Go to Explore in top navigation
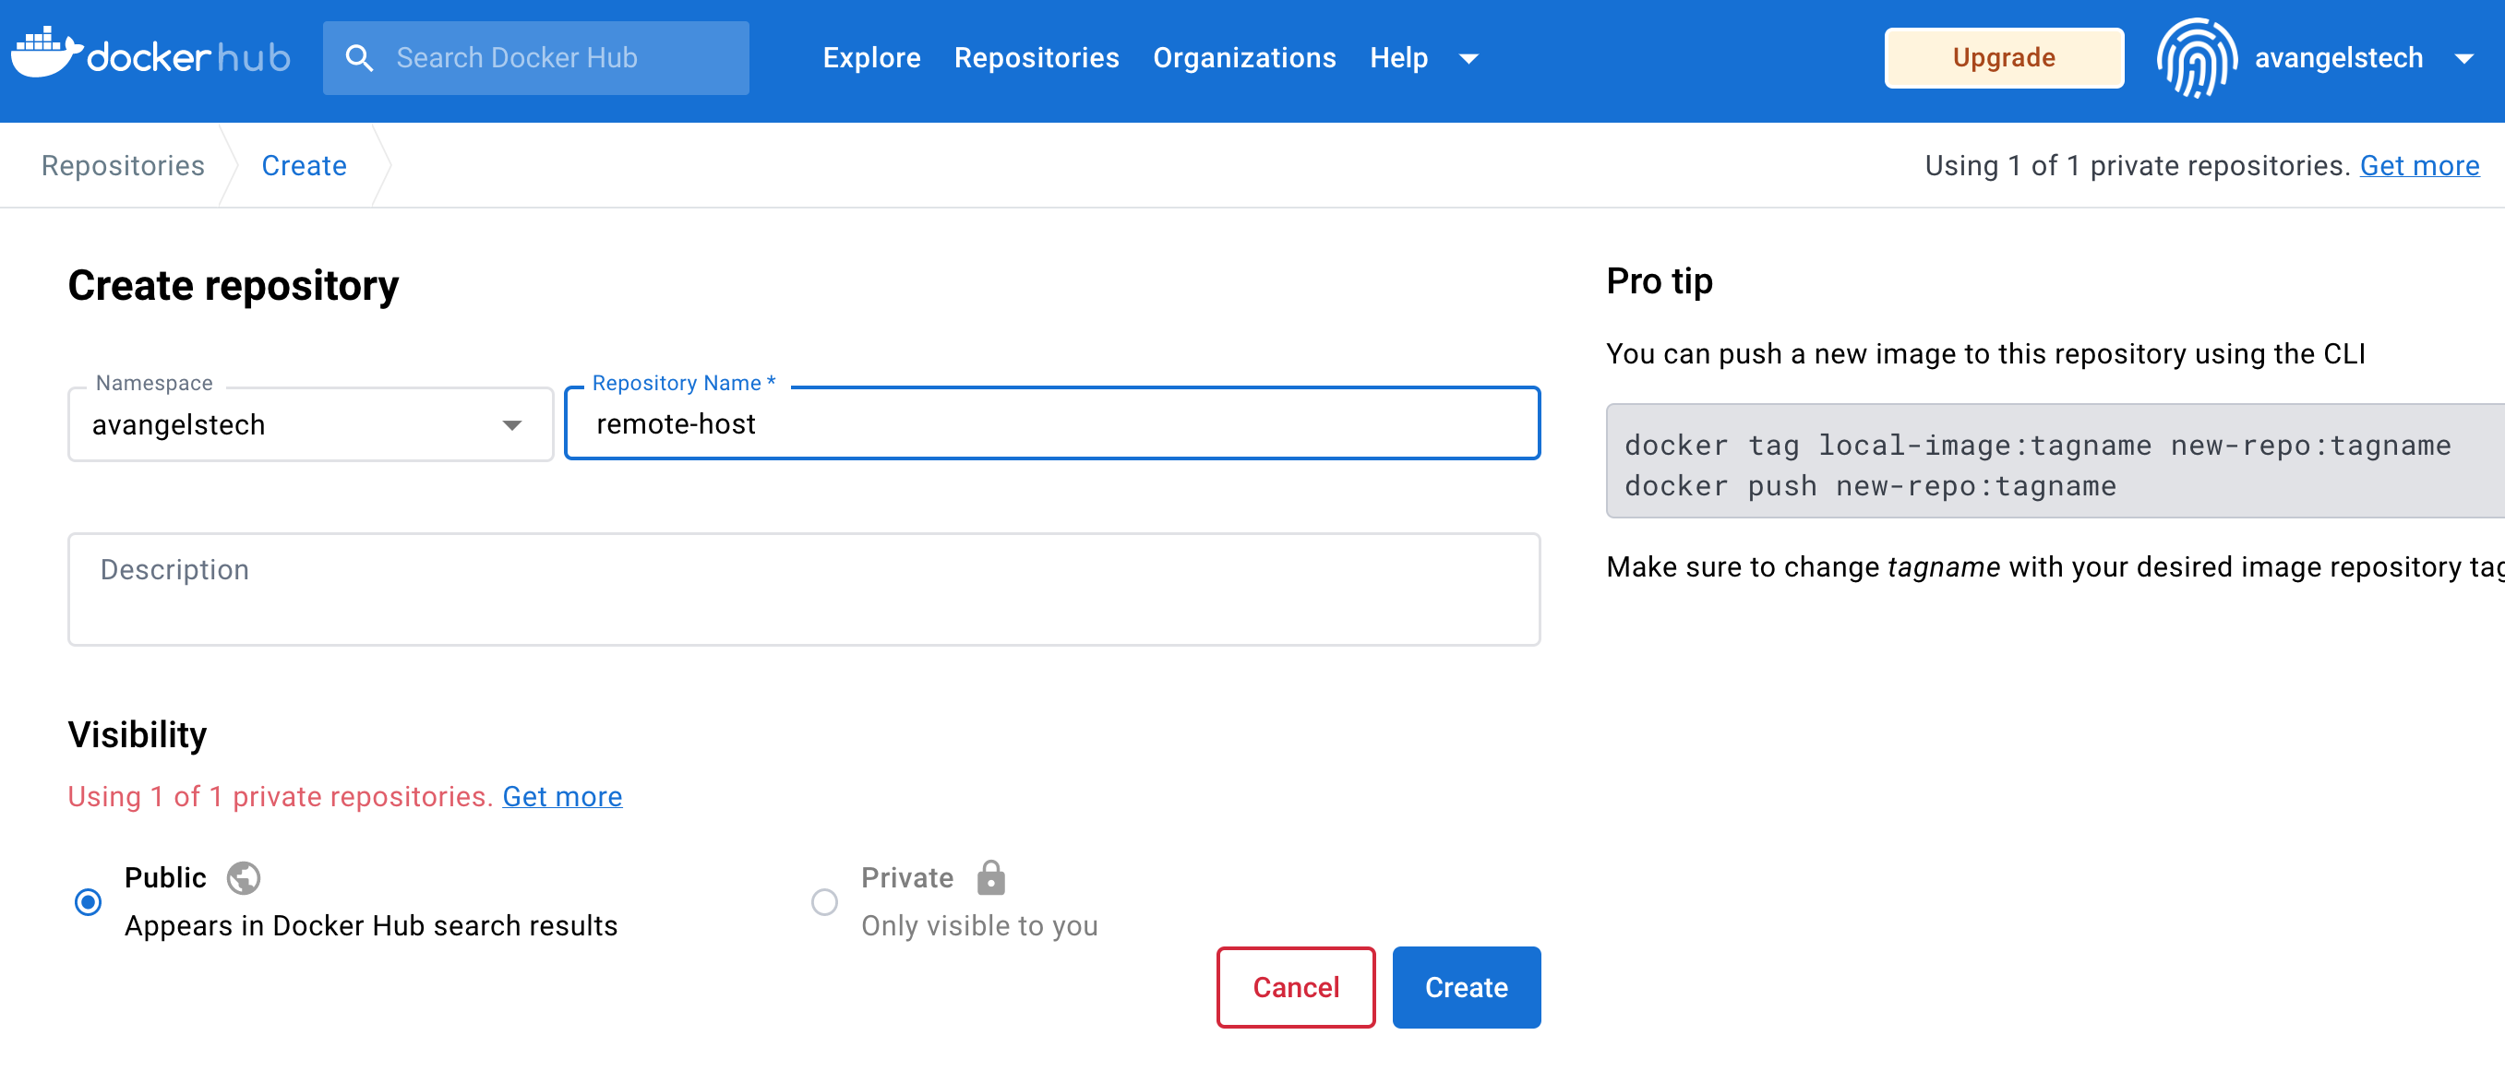Viewport: 2505px width, 1083px height. tap(870, 58)
